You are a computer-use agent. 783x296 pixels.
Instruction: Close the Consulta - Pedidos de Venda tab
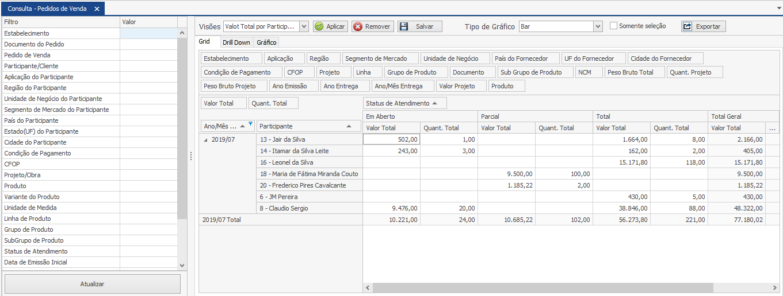(x=97, y=9)
